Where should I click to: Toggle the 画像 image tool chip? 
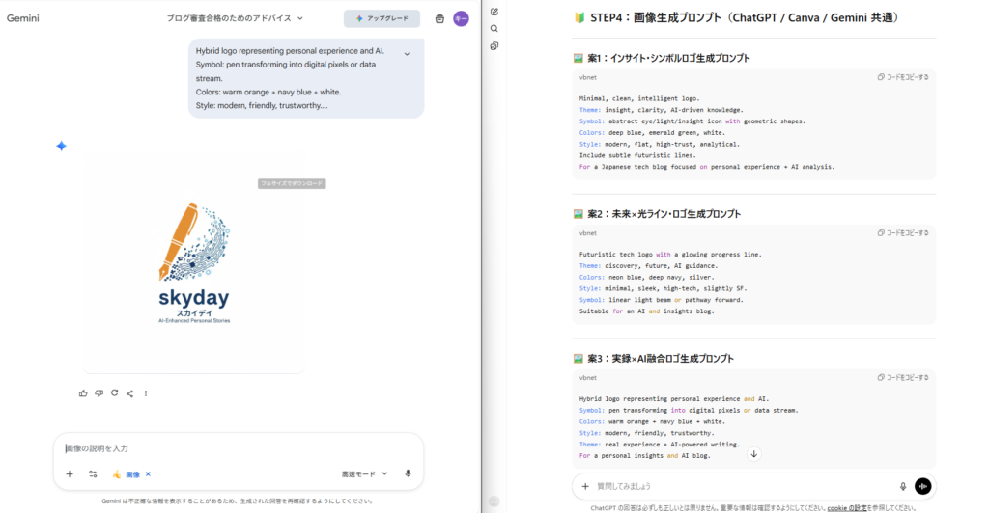click(127, 474)
